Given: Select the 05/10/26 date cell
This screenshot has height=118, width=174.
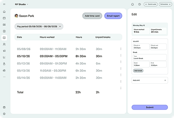Looking at the screenshot, I should pos(23,56).
